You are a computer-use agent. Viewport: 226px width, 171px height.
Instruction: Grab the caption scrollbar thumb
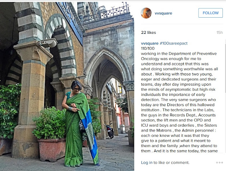[x=225, y=68]
